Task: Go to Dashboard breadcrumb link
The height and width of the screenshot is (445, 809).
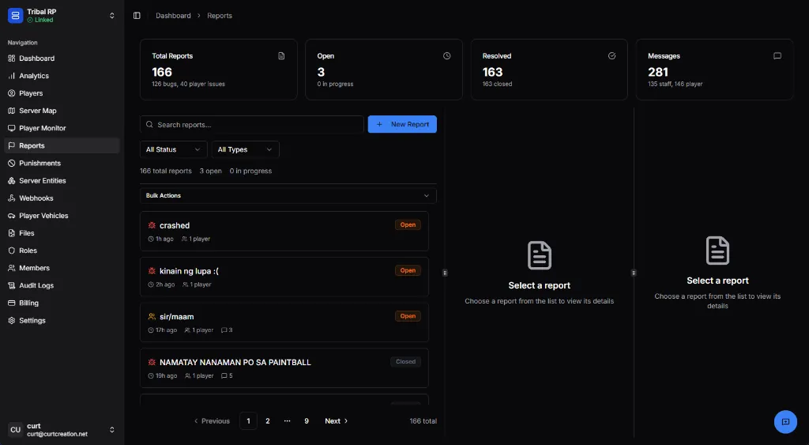Action: (173, 16)
